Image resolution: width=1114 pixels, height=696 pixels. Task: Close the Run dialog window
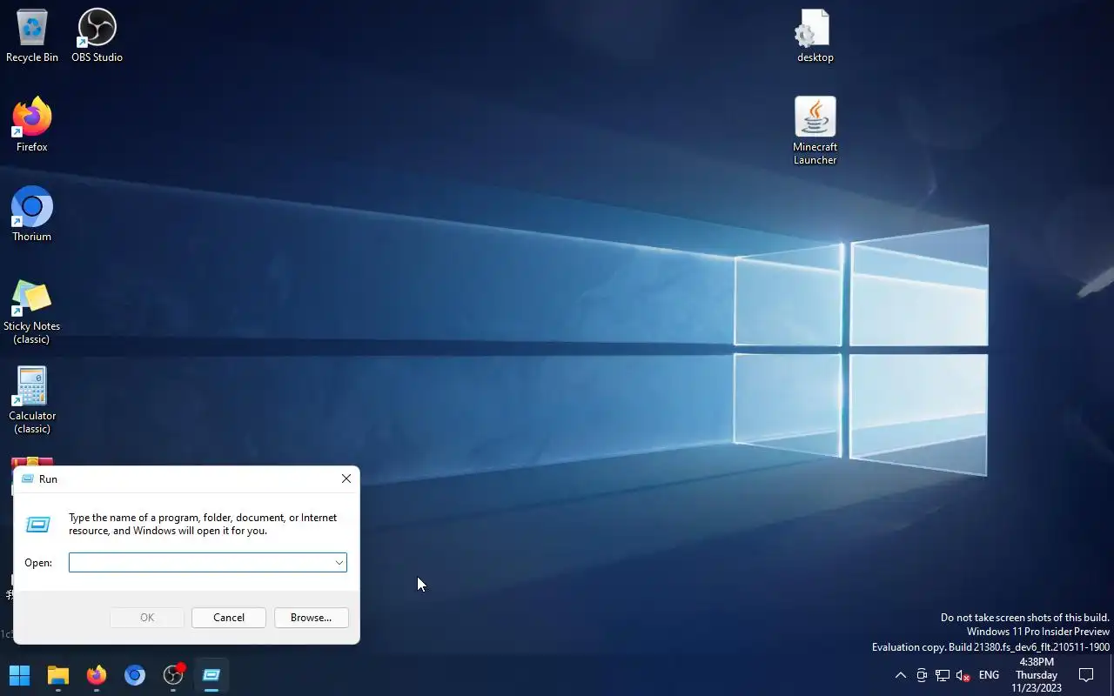346,478
